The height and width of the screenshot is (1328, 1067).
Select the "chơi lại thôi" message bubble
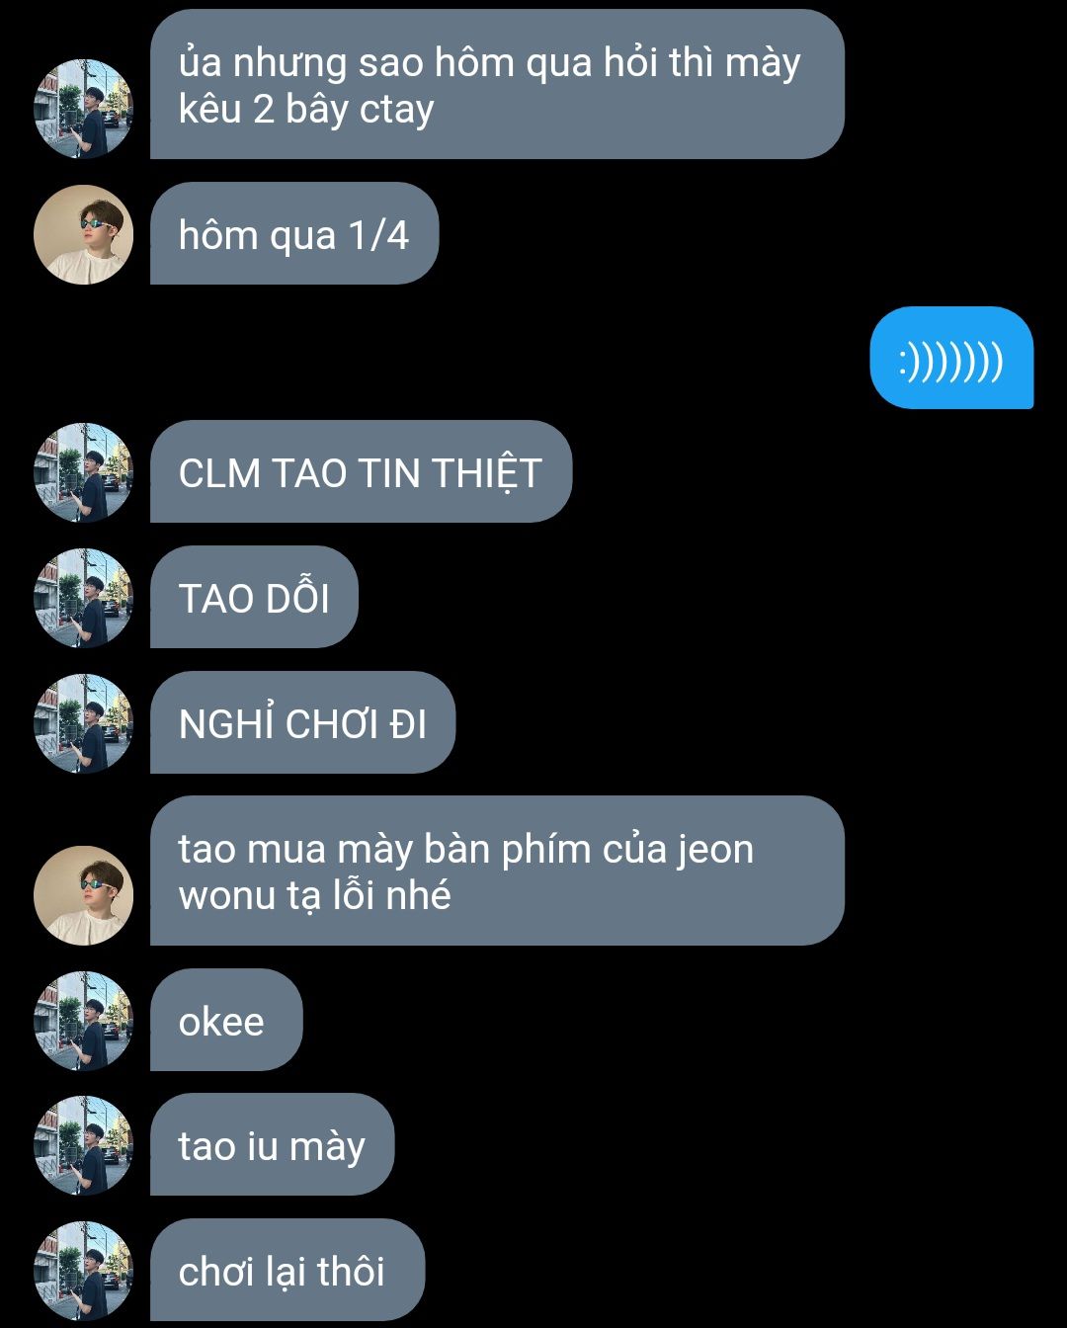pos(287,1270)
